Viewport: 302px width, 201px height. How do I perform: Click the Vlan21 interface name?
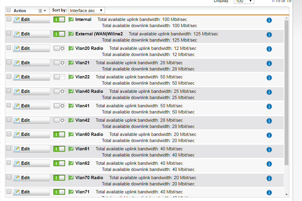tap(82, 63)
